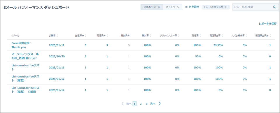Click the previous page left chevron
The image size is (280, 113).
pos(123,104)
